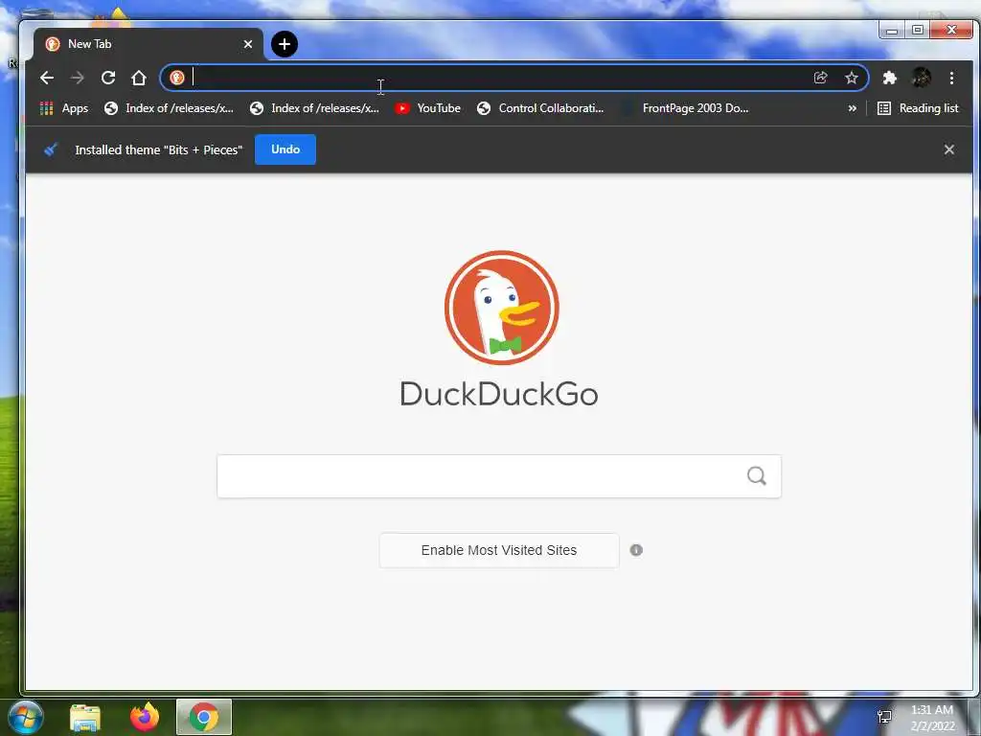Open a new tab with the plus button
This screenshot has width=981, height=736.
[x=285, y=44]
